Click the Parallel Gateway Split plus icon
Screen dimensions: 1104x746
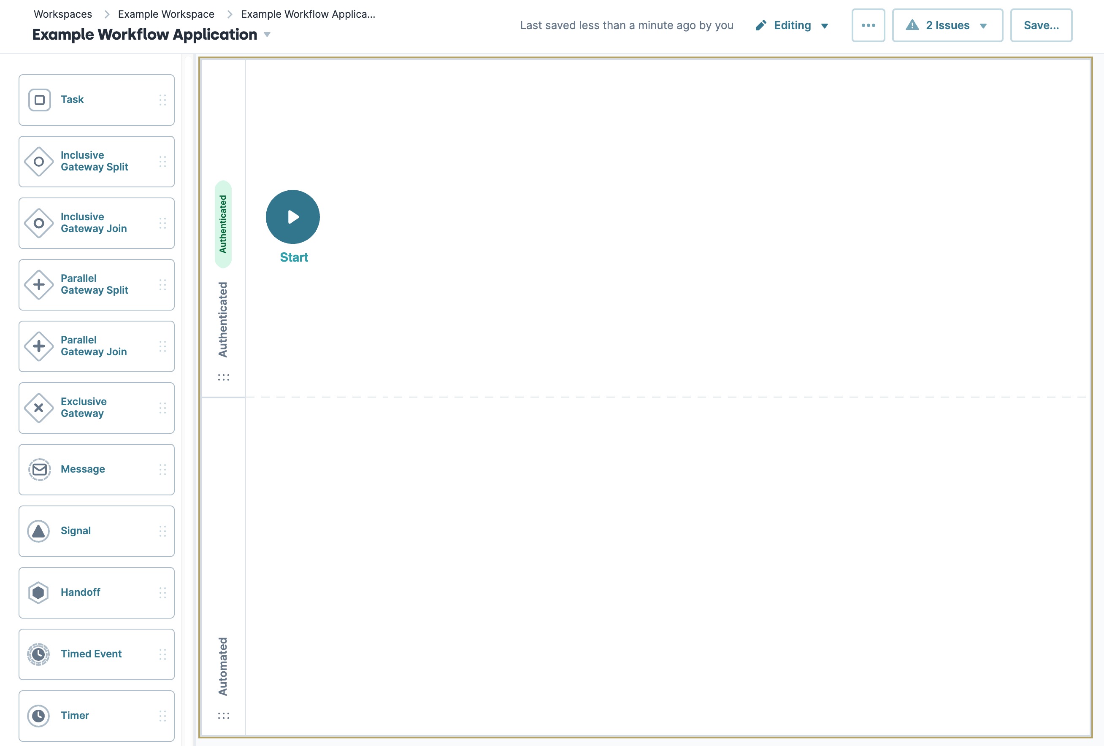tap(39, 285)
